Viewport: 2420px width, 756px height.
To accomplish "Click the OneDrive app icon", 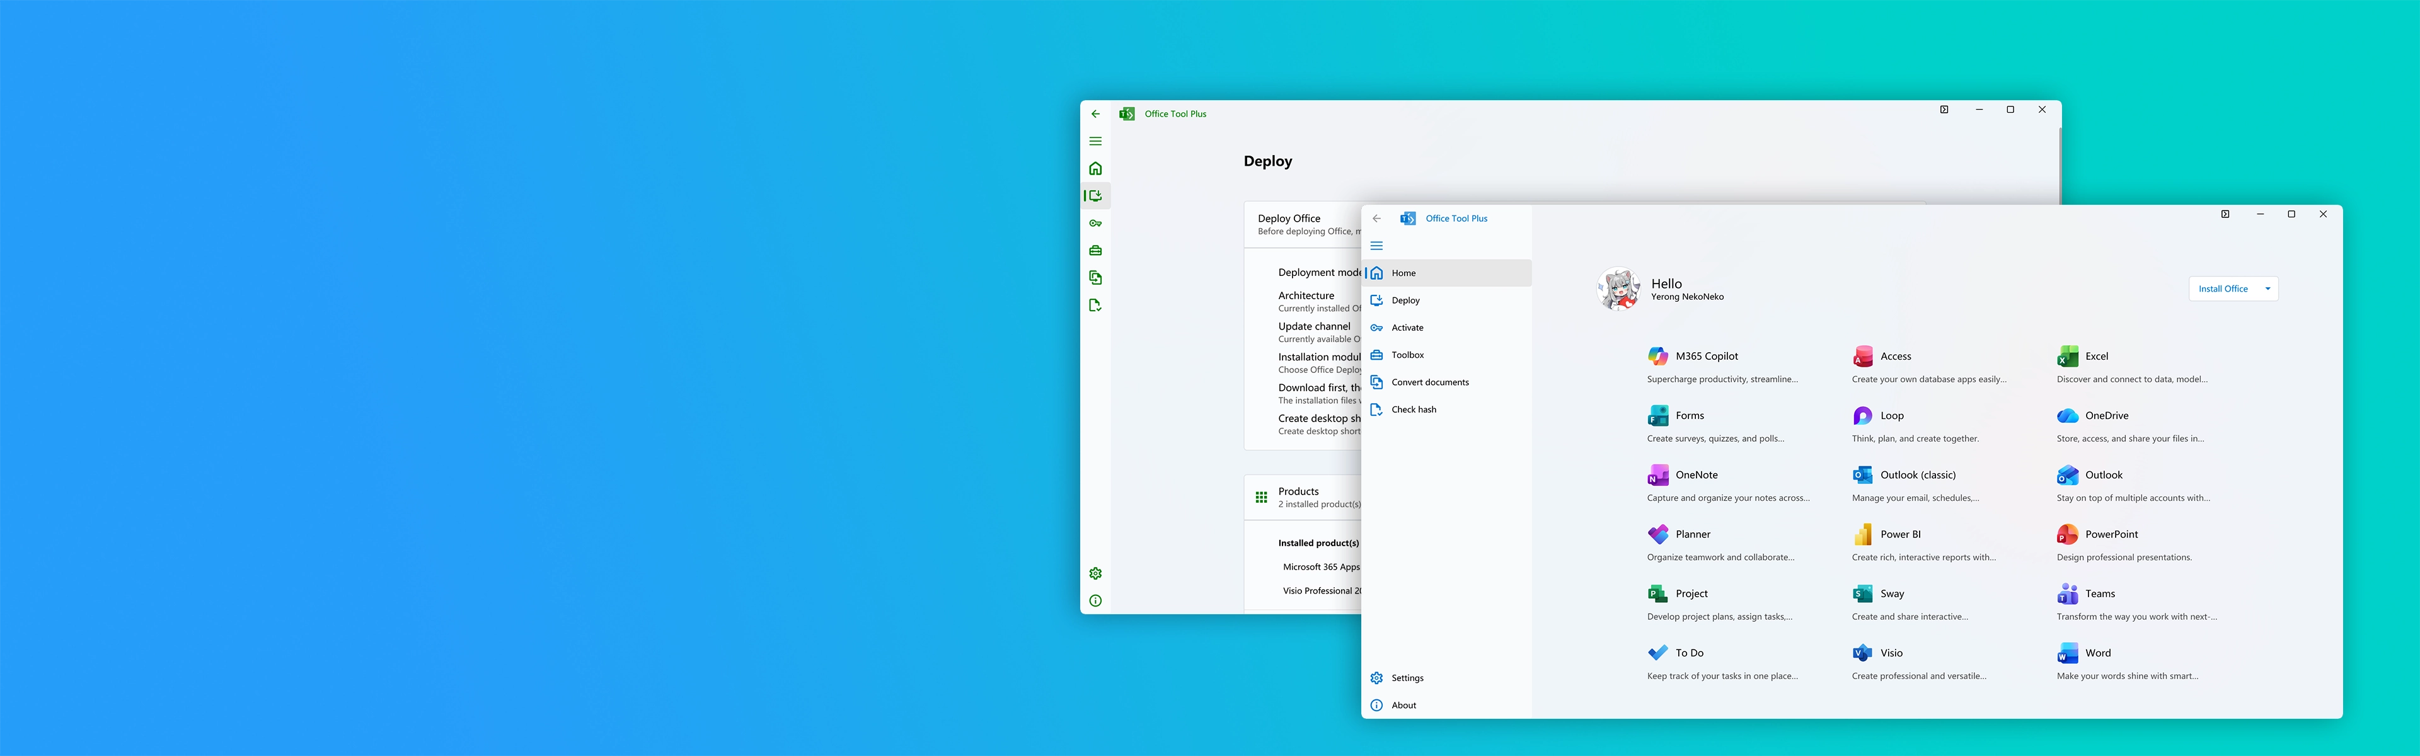I will [x=2068, y=415].
